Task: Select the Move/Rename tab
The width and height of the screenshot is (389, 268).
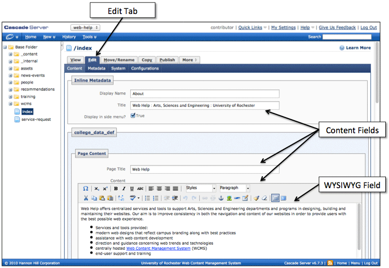Action: [119, 60]
